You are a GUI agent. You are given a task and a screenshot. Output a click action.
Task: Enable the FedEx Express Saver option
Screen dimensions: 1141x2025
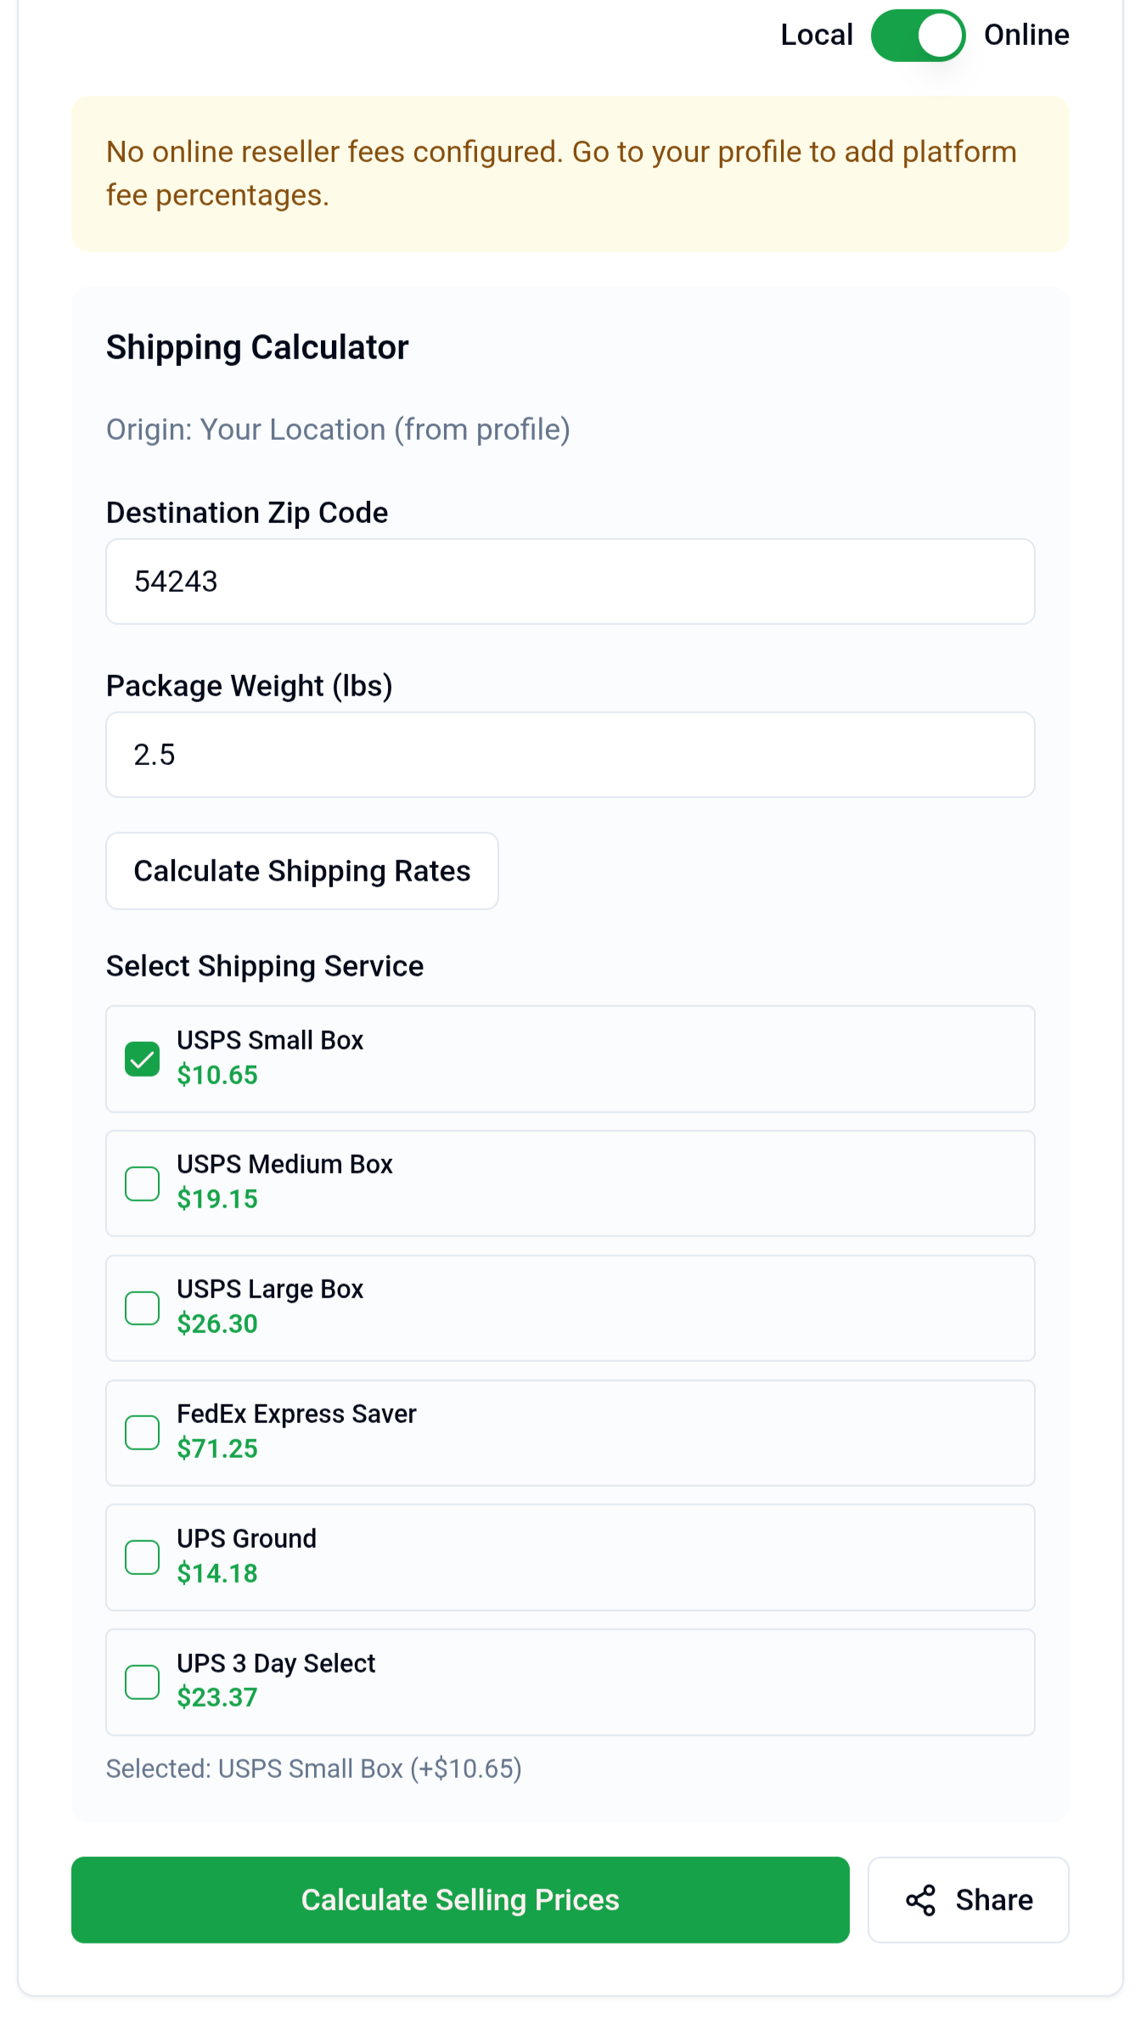click(x=143, y=1432)
